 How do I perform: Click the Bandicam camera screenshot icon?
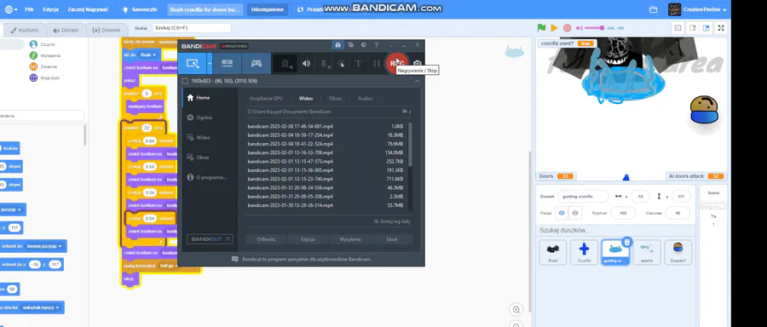[x=418, y=64]
